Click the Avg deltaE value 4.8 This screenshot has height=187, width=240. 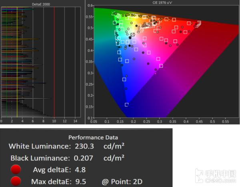pyautogui.click(x=80, y=169)
